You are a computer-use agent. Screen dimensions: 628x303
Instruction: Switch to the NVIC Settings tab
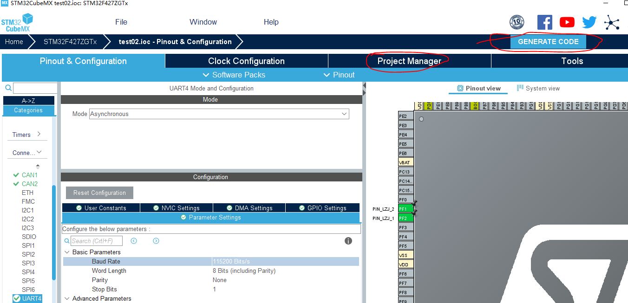(x=176, y=208)
